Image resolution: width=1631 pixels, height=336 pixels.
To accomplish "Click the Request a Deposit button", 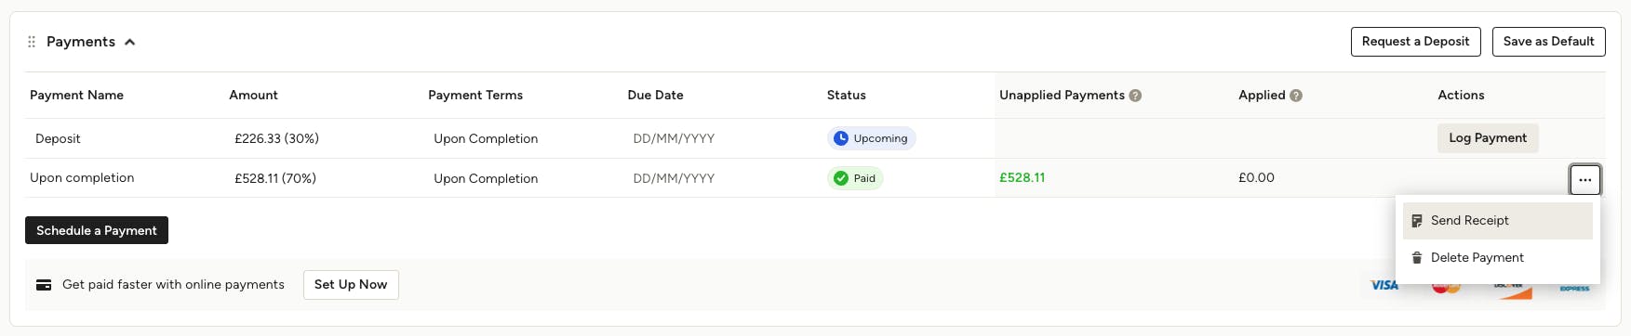I will pos(1415,42).
